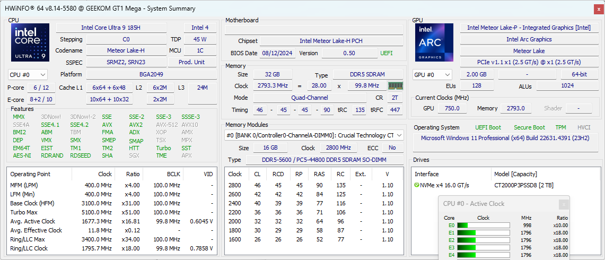Click the GPU 750.0 current clock field

(452, 109)
